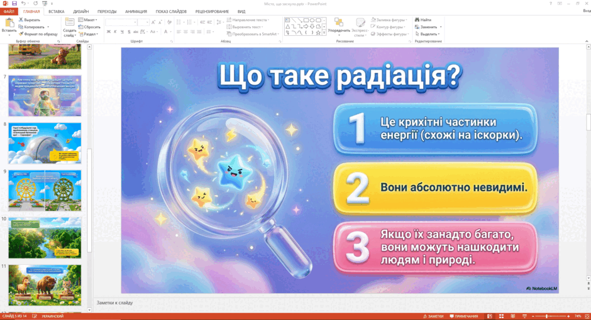
Task: Switch to the ПОКАЗ СЛАЙДОВ tab
Action: [x=171, y=12]
